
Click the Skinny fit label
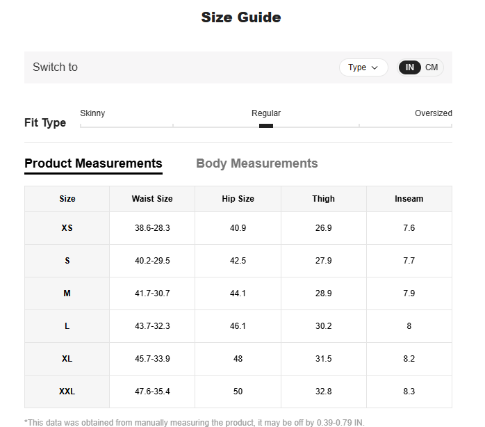92,113
